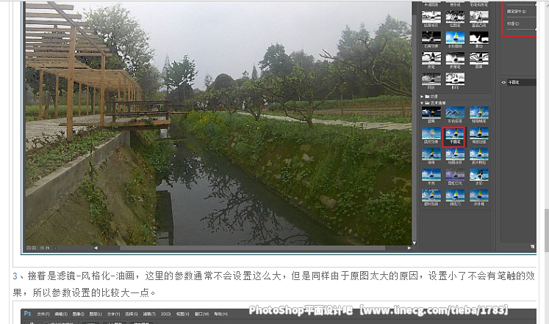
Task: Select the 炭精笔 sketch filter thumbnail
Action: click(x=455, y=58)
